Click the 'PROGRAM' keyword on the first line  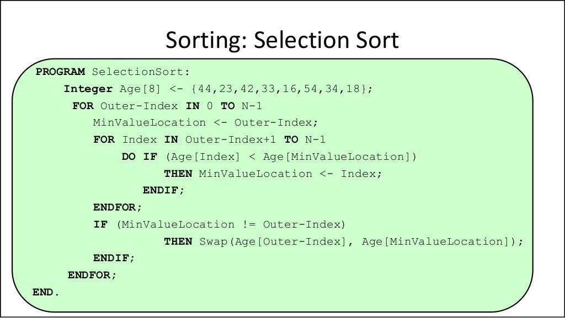pos(61,72)
